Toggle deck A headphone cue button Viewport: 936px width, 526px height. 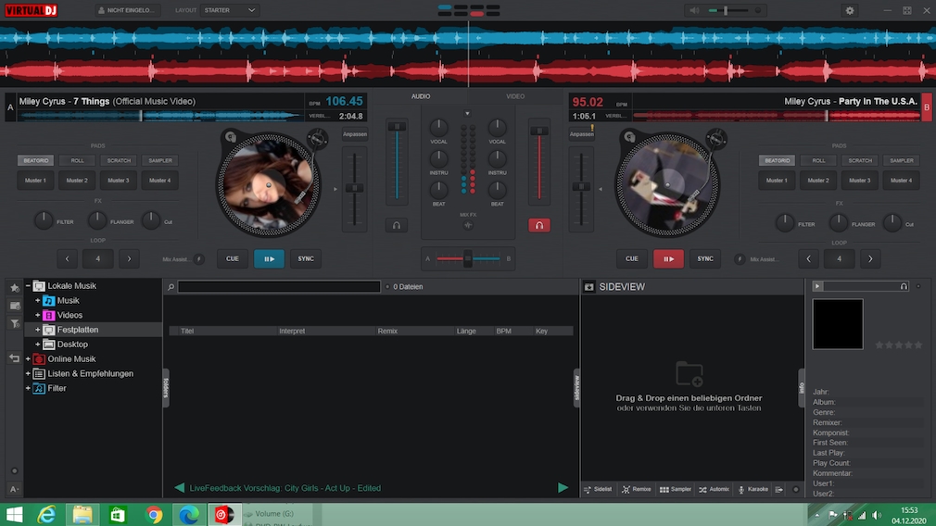click(x=397, y=225)
